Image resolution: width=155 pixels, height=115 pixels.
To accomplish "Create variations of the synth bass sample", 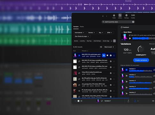I will pos(104,55).
